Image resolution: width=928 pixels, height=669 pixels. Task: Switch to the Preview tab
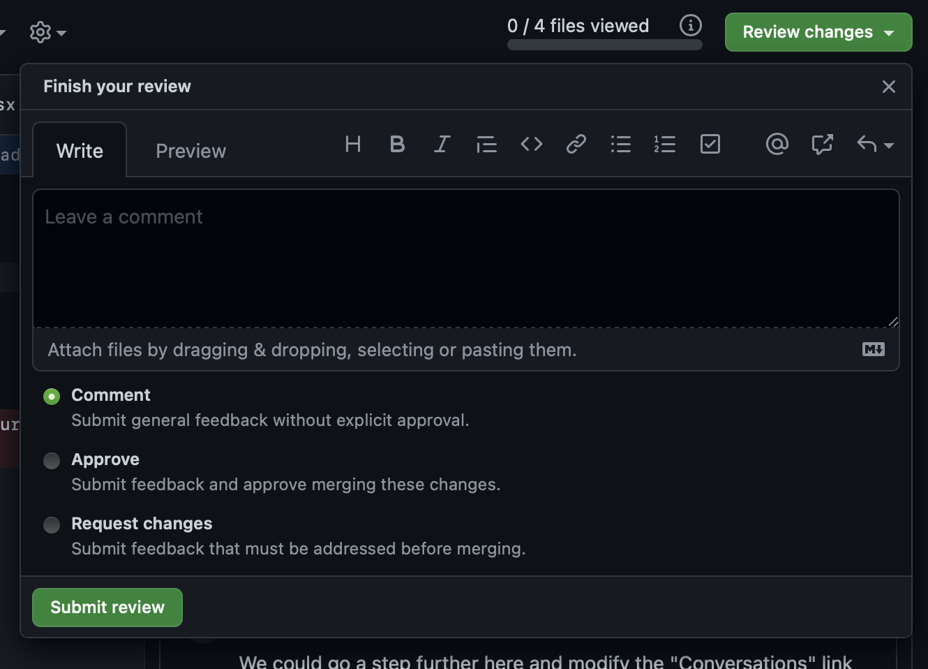[190, 150]
